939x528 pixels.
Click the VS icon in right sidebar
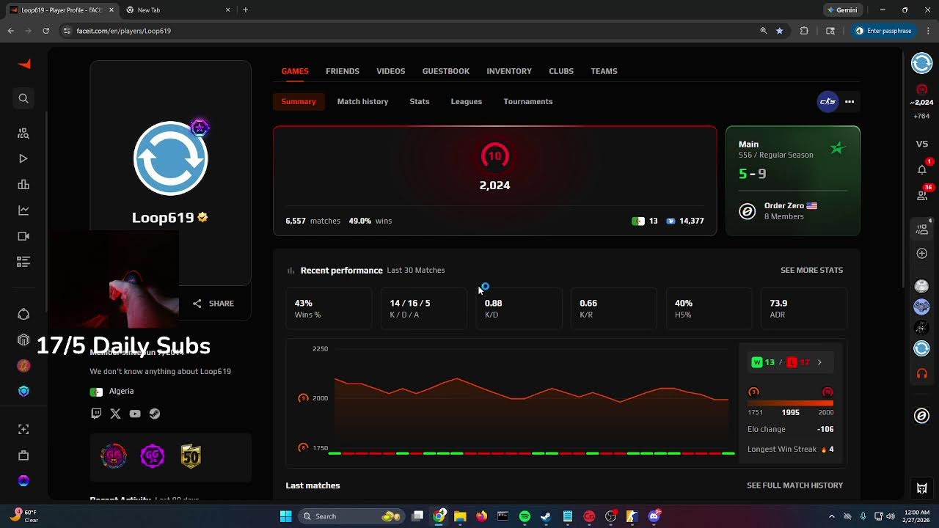click(922, 144)
